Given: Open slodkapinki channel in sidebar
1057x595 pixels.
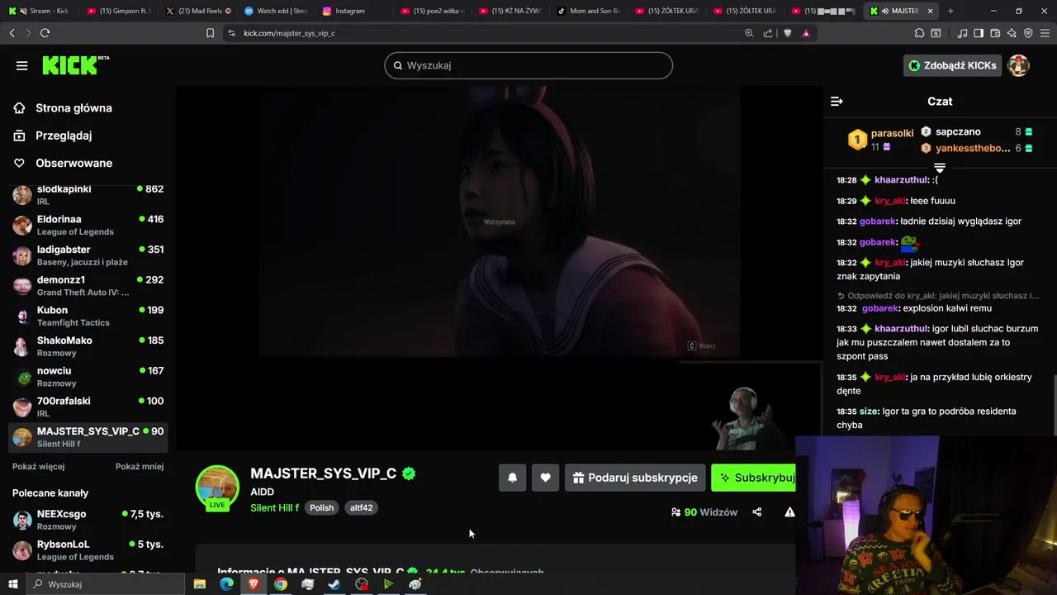Looking at the screenshot, I should (88, 195).
